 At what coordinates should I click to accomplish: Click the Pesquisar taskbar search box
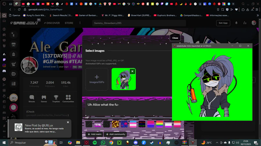click(x=32, y=143)
